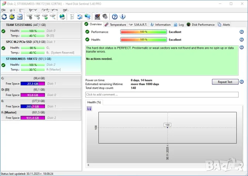This screenshot has height=176, width=248.
Task: Switch to the Temperature tab
Action: tap(115, 25)
